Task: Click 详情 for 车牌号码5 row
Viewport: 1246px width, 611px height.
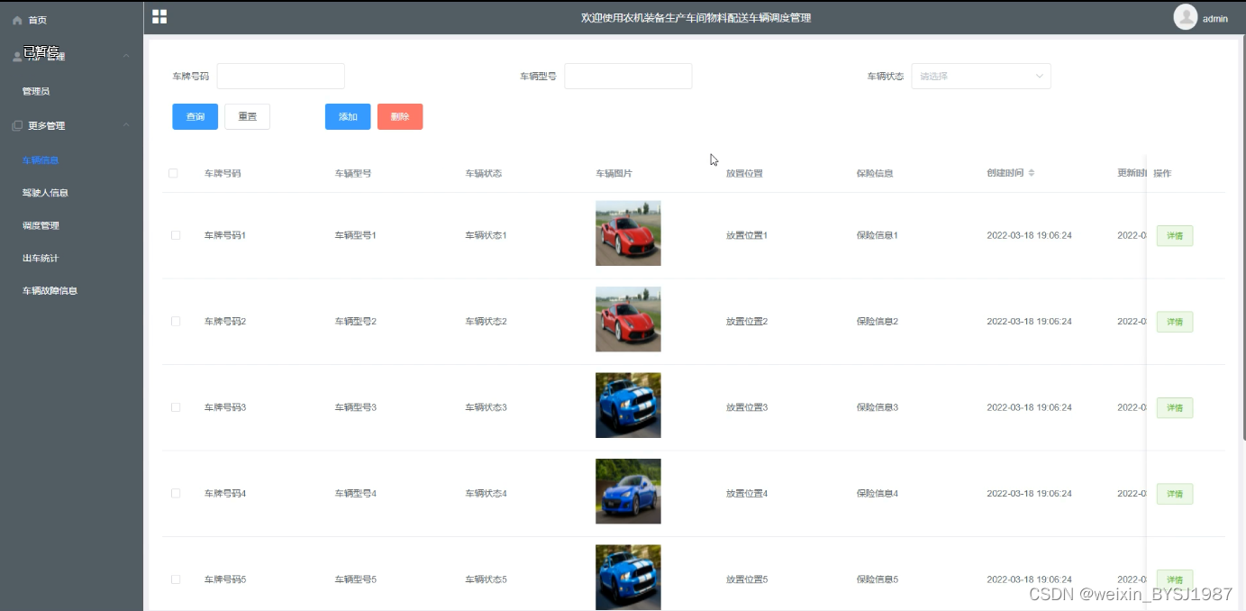Action: (x=1175, y=579)
